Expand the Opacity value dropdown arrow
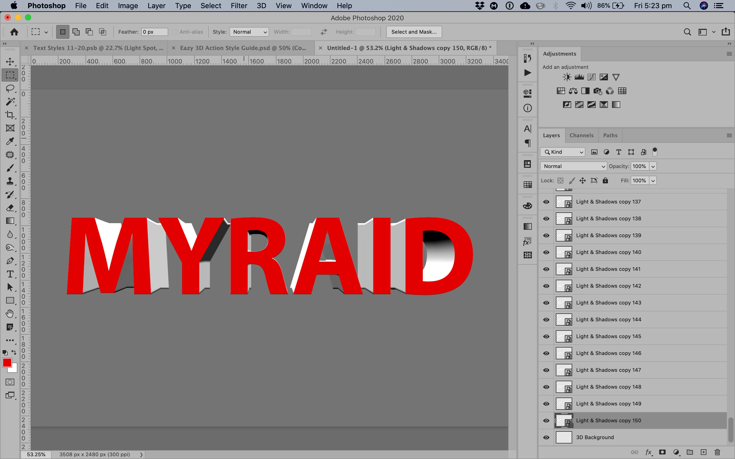 (x=653, y=166)
